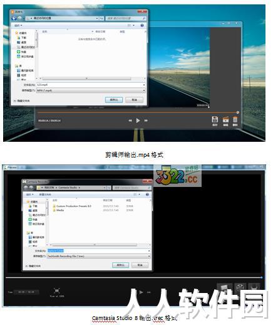Collapse the hide folders expander in Camtasia dialog
Screen dimensions: 278x325
26,266
